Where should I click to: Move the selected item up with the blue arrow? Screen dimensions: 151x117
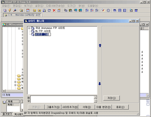(100, 45)
